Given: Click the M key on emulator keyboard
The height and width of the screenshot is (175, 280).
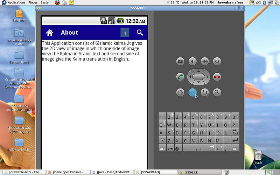Looking at the screenshot, I should point(219,140).
